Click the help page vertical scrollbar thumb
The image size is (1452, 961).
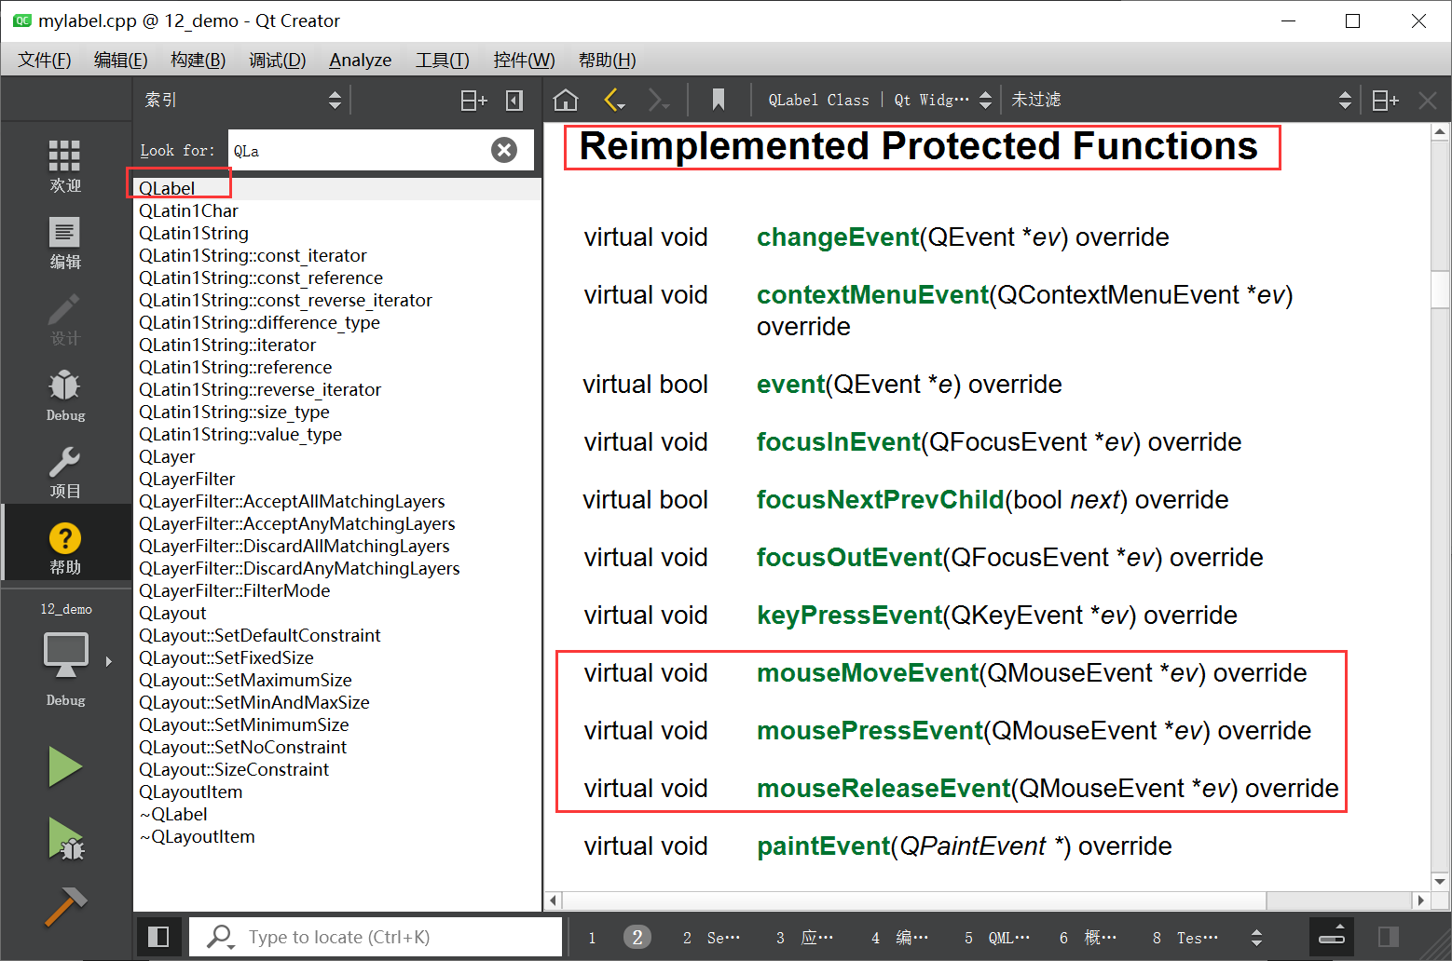[x=1440, y=289]
